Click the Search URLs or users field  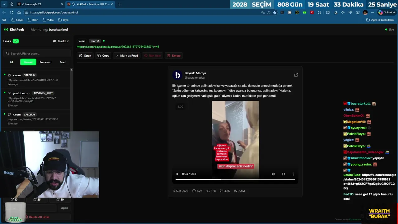click(x=37, y=54)
